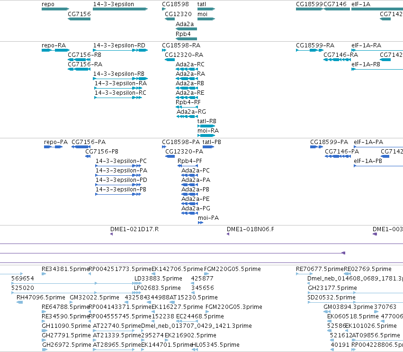403x352 pixels.
Task: Select the HL05345.5prime EST
Action: click(x=195, y=350)
